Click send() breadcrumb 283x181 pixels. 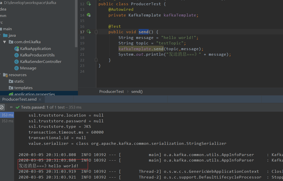click(137, 91)
